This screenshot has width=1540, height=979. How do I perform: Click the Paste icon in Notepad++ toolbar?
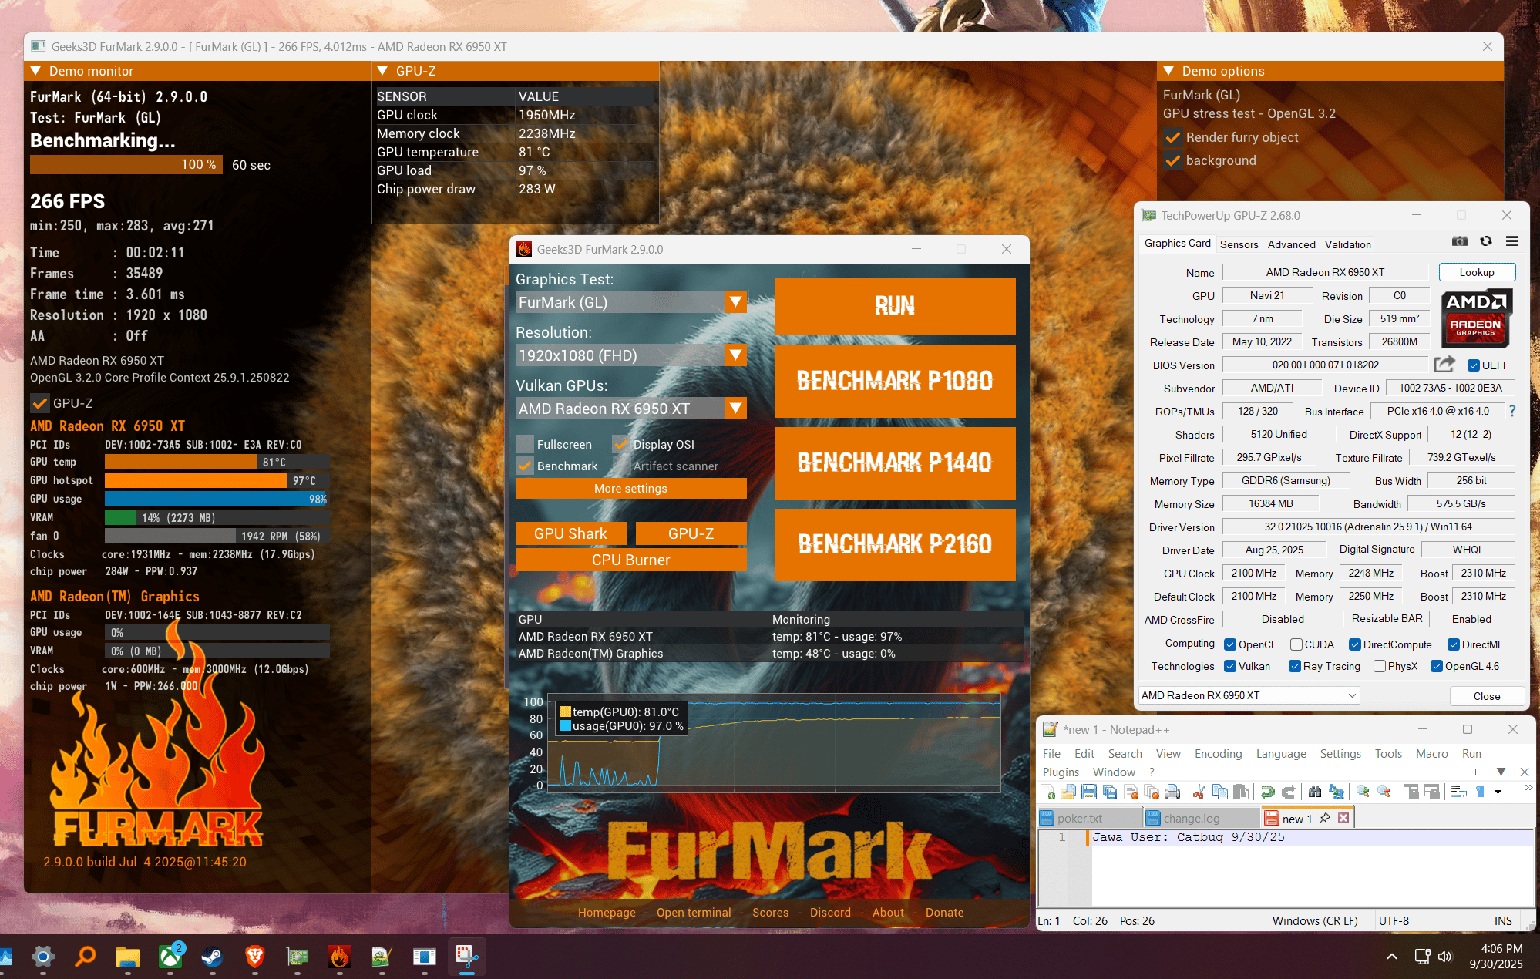click(1240, 792)
